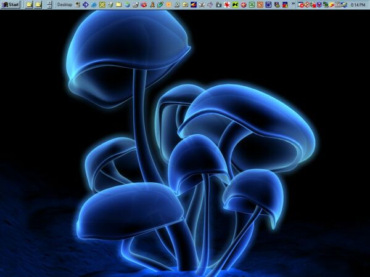Click the En language indicator
This screenshot has height=277, width=370.
tap(338, 4)
